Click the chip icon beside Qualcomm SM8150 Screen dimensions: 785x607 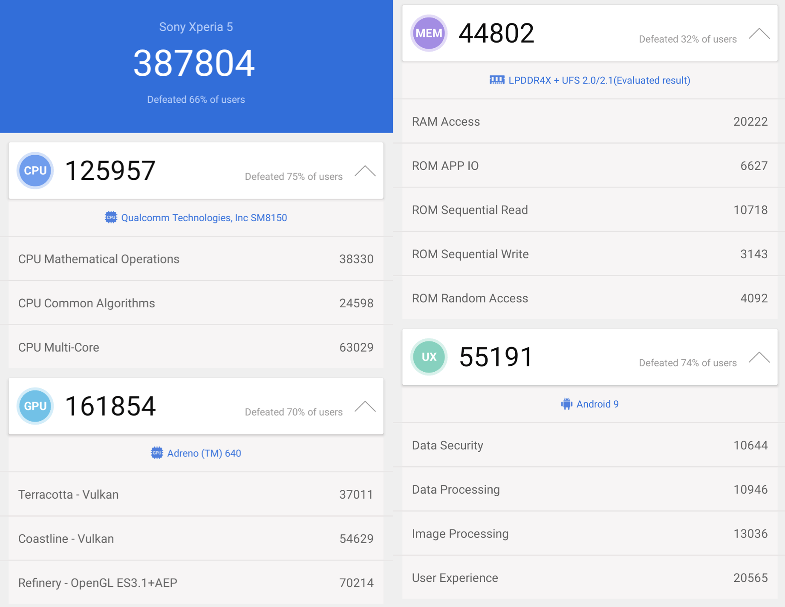click(111, 217)
